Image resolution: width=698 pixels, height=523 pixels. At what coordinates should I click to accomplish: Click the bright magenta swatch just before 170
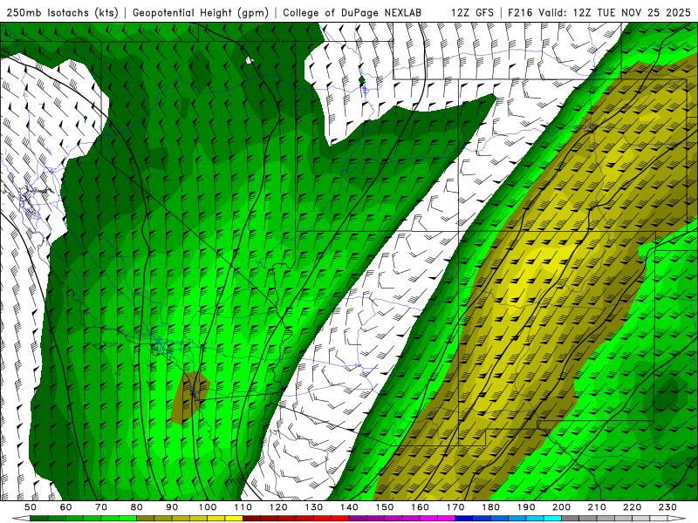pos(446,519)
